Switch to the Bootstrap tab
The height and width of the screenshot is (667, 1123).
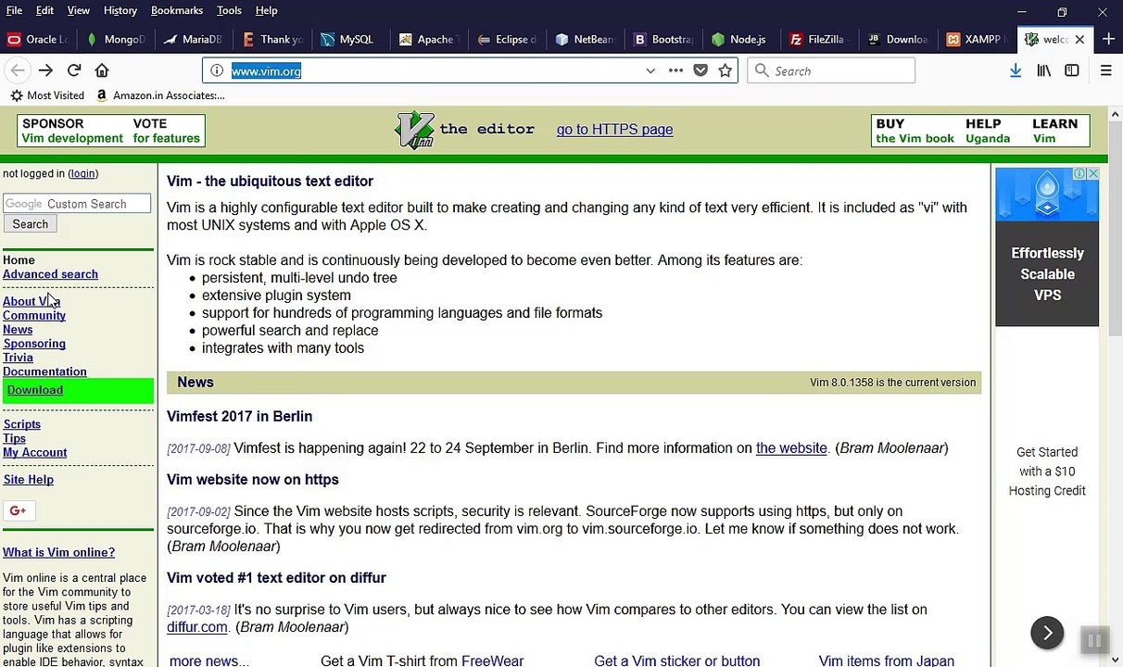662,39
